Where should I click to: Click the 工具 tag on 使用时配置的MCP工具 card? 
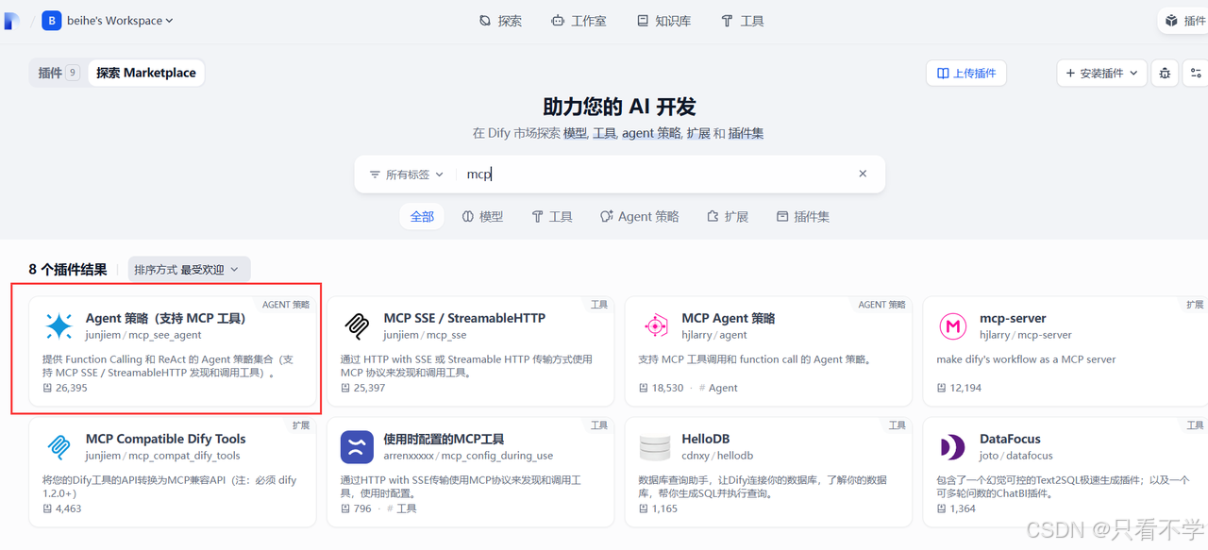coord(402,508)
